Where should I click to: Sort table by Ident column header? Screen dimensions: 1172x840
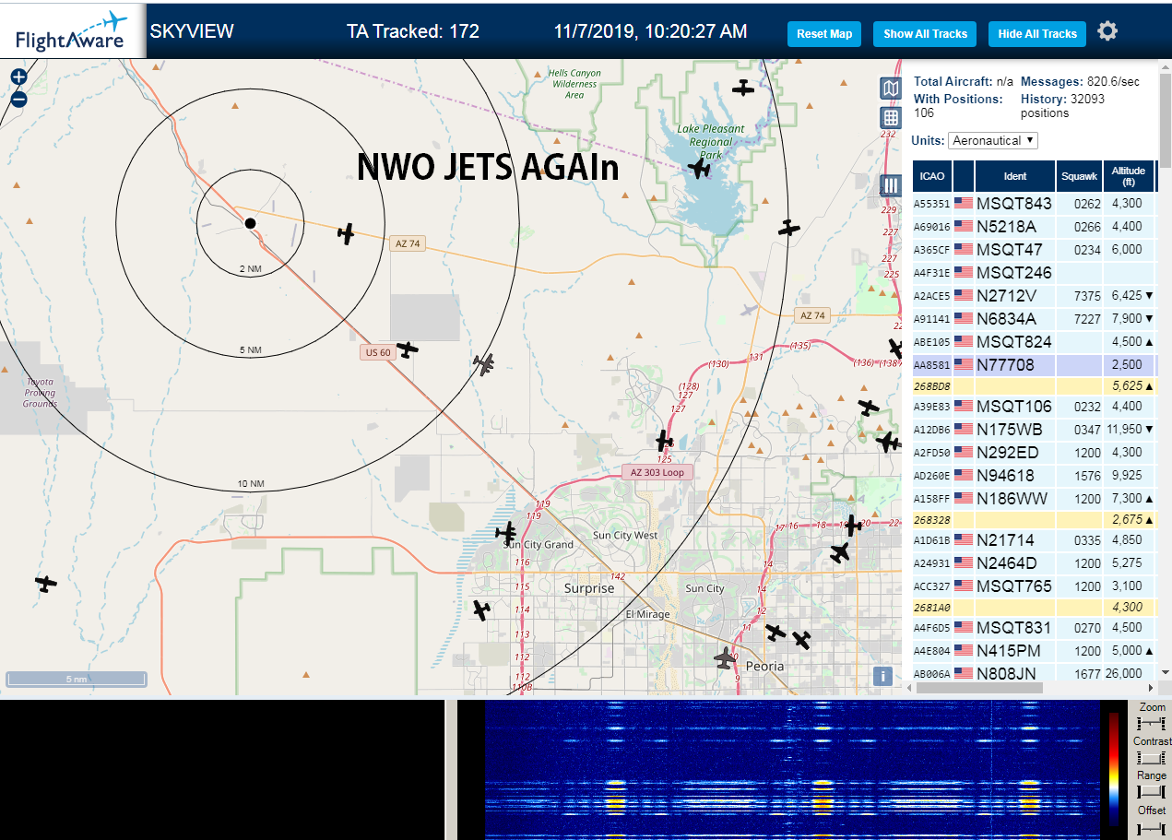coord(1015,175)
